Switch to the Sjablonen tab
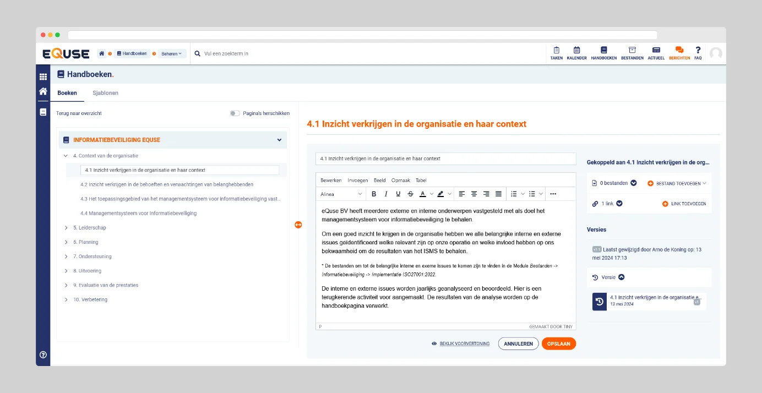The image size is (762, 393). point(105,93)
